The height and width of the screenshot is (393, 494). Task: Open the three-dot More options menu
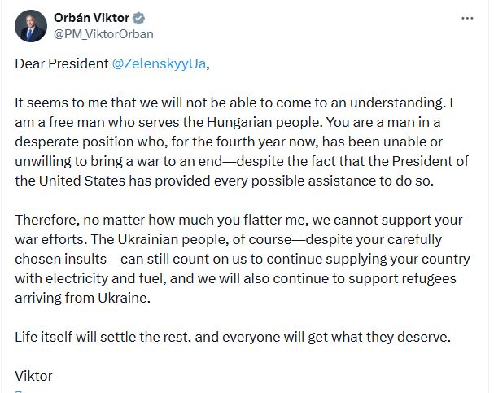coord(466,18)
